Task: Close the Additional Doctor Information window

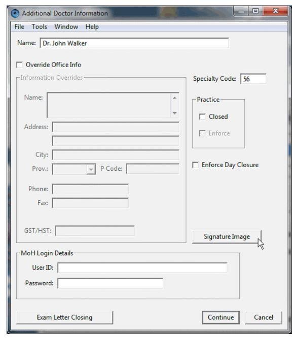Action: tap(275, 11)
